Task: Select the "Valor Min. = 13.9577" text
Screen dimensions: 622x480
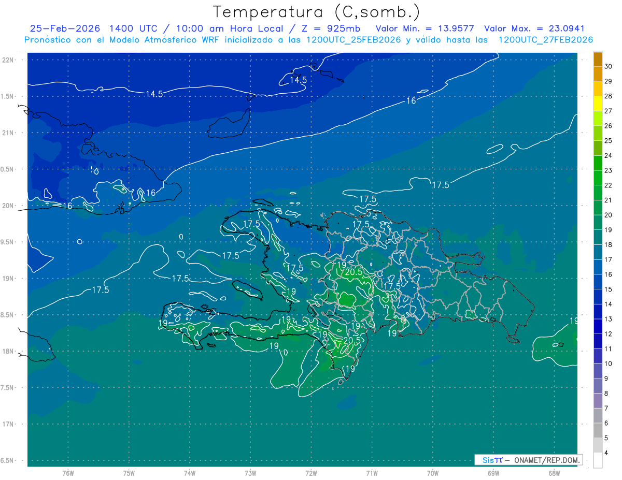Action: (425, 29)
